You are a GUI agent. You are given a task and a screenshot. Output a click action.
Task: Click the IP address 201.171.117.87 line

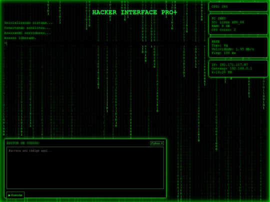point(229,65)
